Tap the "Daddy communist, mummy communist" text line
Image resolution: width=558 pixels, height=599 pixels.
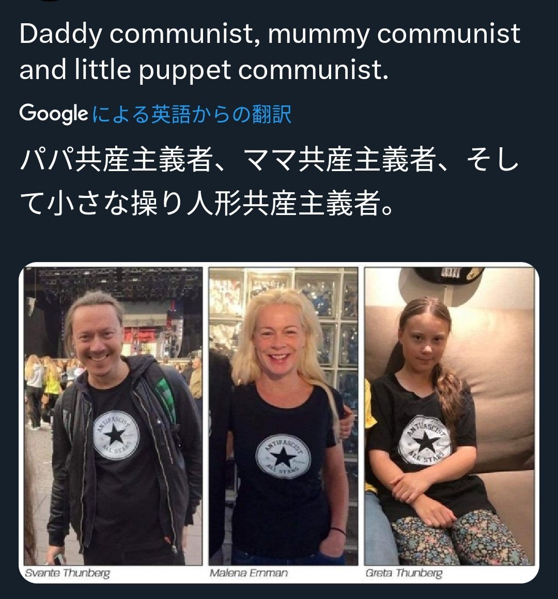[x=270, y=34]
